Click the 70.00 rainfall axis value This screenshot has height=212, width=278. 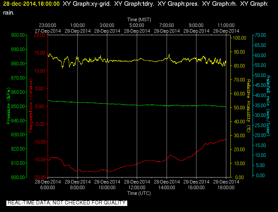[260, 35]
